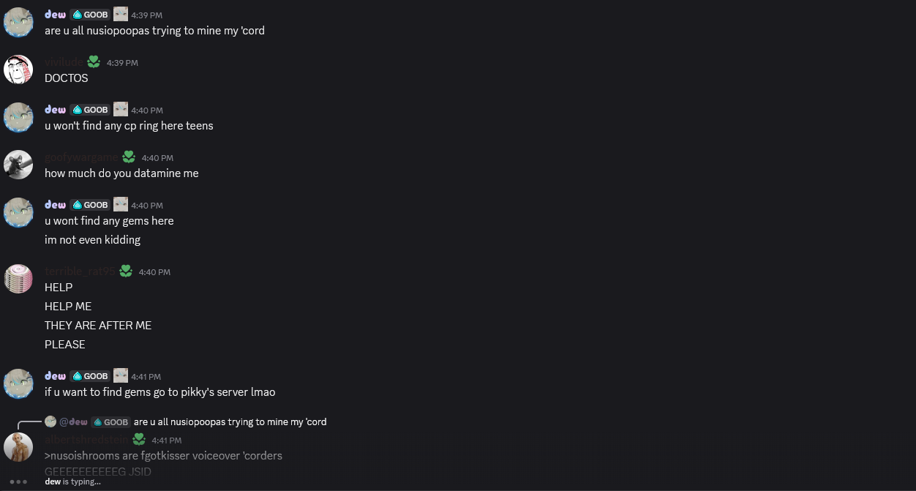This screenshot has height=491, width=916.
Task: Open terrible_rat95's profile avatar
Action: (18, 279)
